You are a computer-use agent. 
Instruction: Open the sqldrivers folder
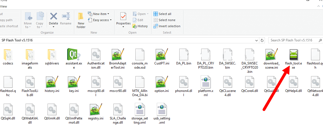pyautogui.click(x=52, y=57)
